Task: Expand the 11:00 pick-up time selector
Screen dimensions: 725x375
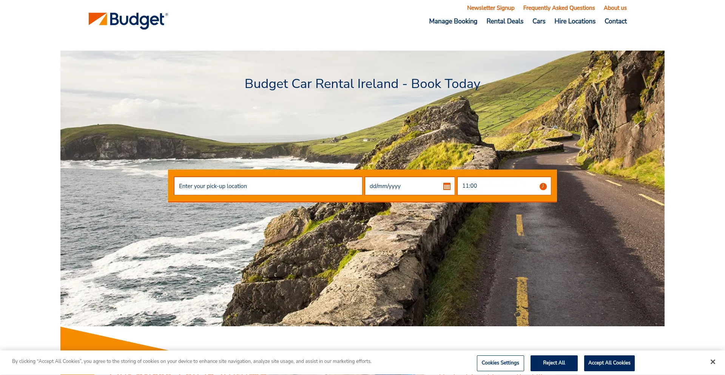Action: tap(498, 186)
